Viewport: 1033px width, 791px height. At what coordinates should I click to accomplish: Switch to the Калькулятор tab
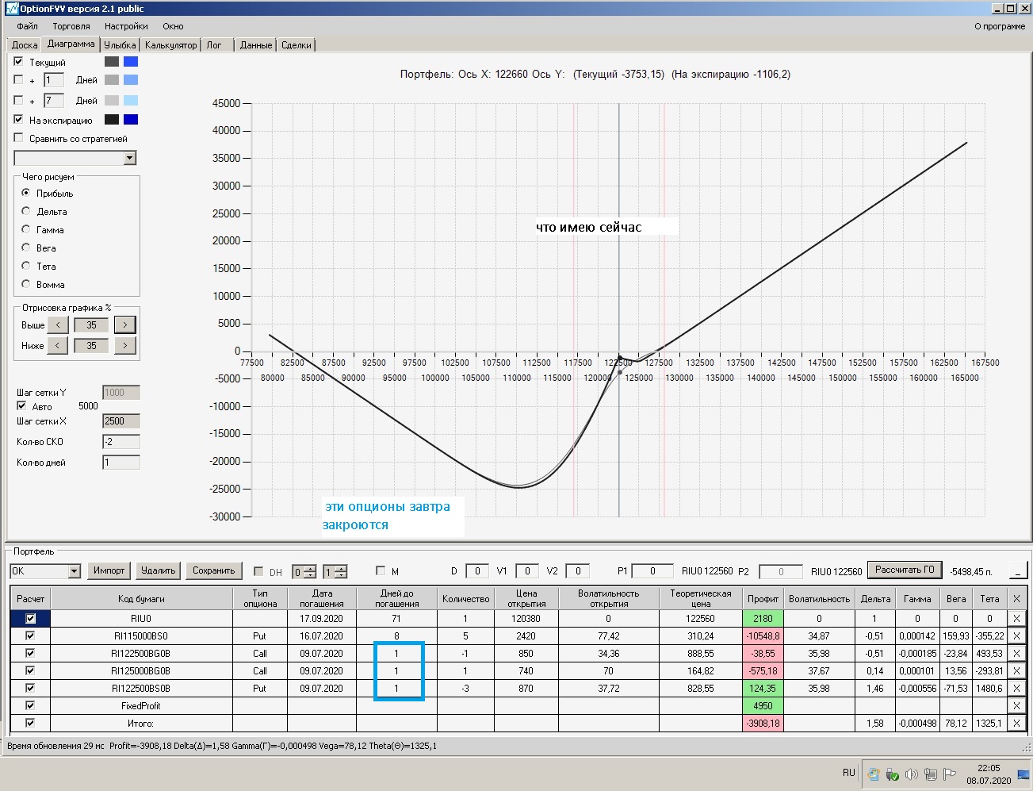tap(170, 45)
